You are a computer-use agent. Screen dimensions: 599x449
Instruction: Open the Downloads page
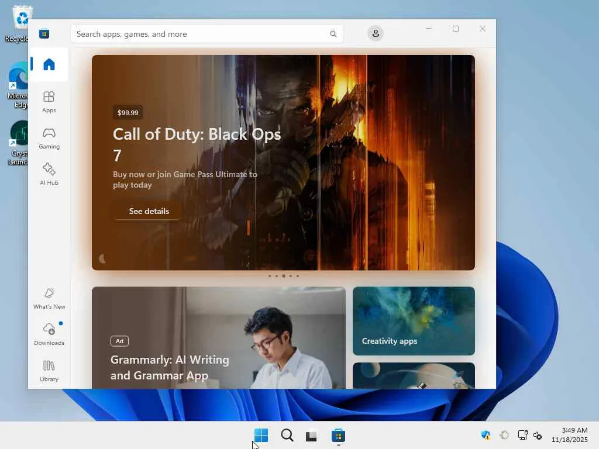click(49, 334)
